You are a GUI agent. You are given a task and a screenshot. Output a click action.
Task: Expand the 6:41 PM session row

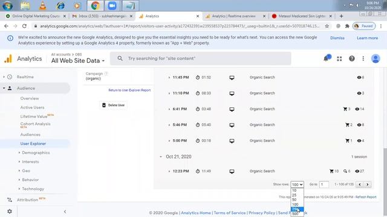point(169,109)
